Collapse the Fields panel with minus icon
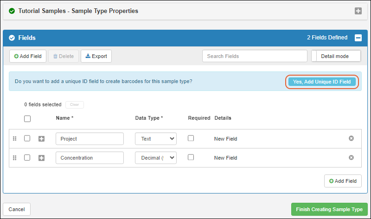 (x=358, y=38)
